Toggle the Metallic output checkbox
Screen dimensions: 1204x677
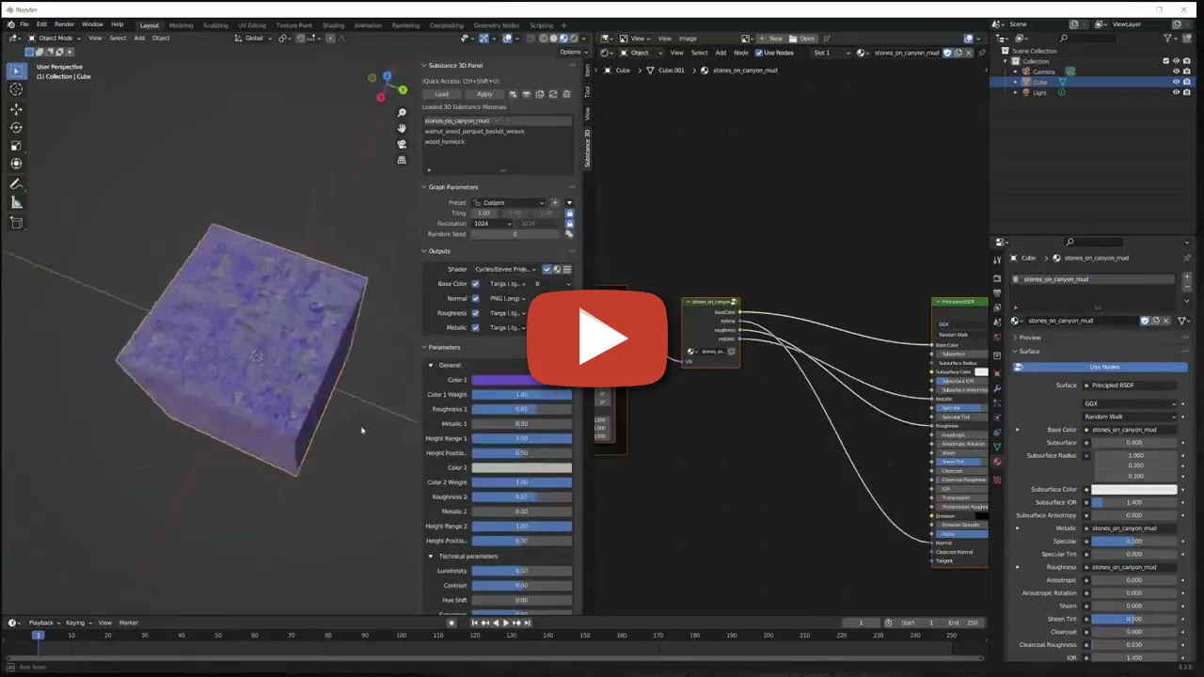(475, 327)
